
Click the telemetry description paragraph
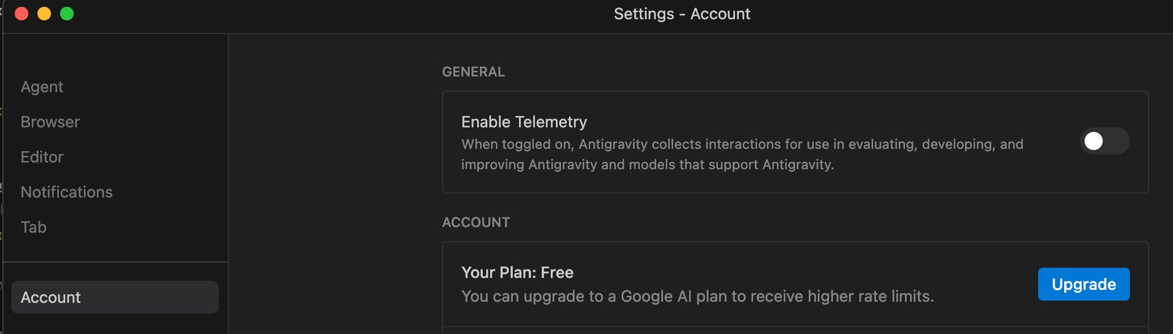click(742, 155)
